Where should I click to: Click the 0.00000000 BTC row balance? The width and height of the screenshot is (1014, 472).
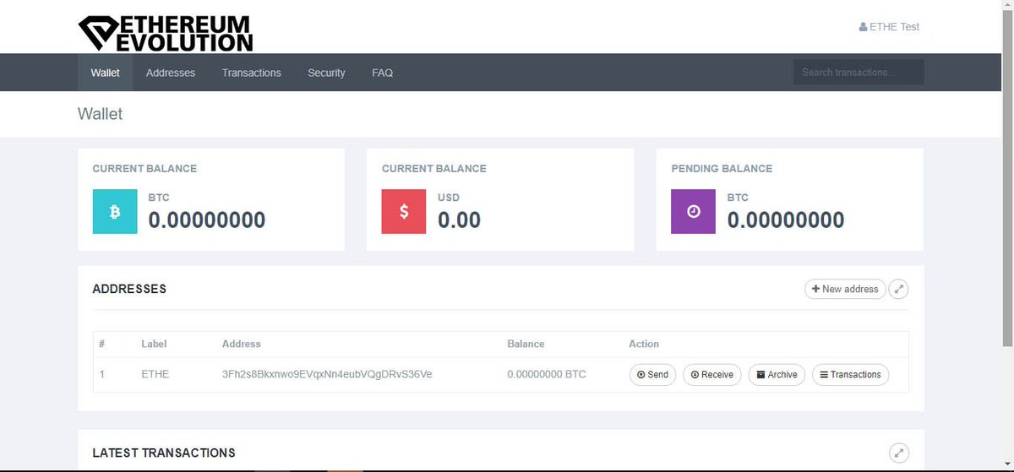[x=547, y=374]
